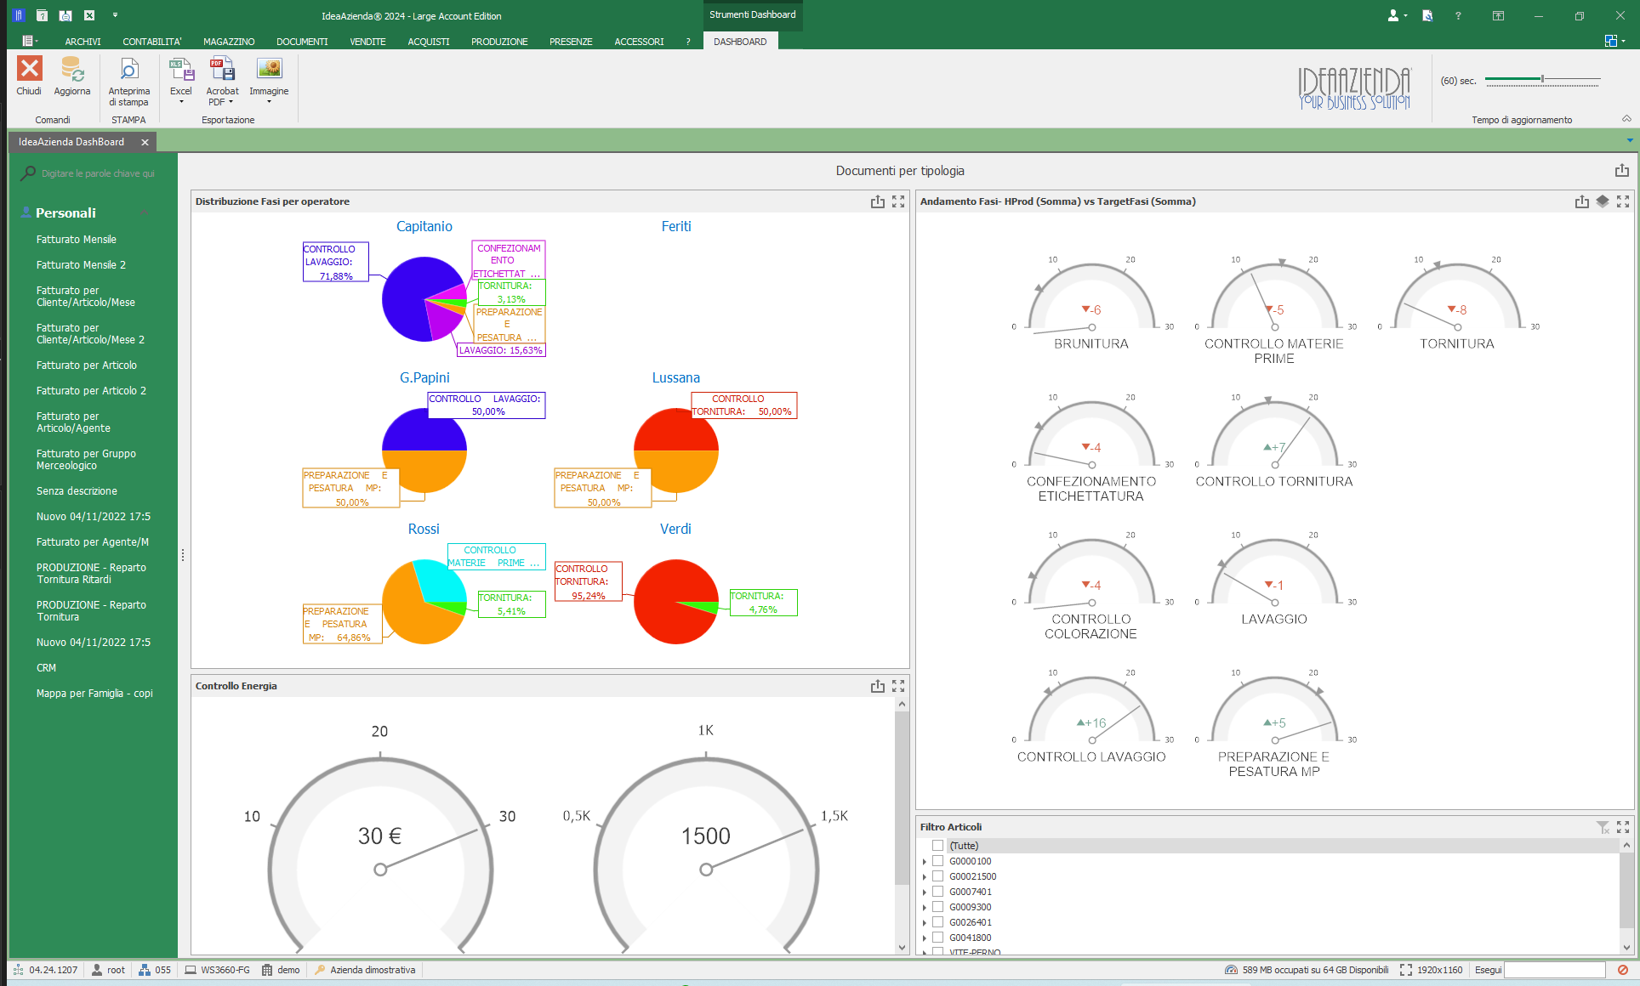Viewport: 1640px width, 986px height.
Task: Open Fatturato Mensile dashboard
Action: [x=77, y=240]
